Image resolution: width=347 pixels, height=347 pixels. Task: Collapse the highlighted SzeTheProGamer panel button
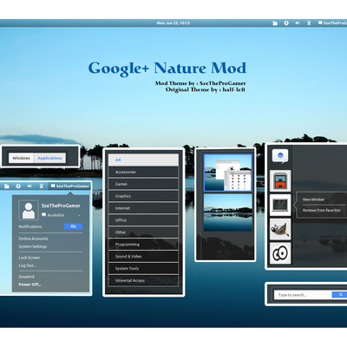pyautogui.click(x=69, y=187)
